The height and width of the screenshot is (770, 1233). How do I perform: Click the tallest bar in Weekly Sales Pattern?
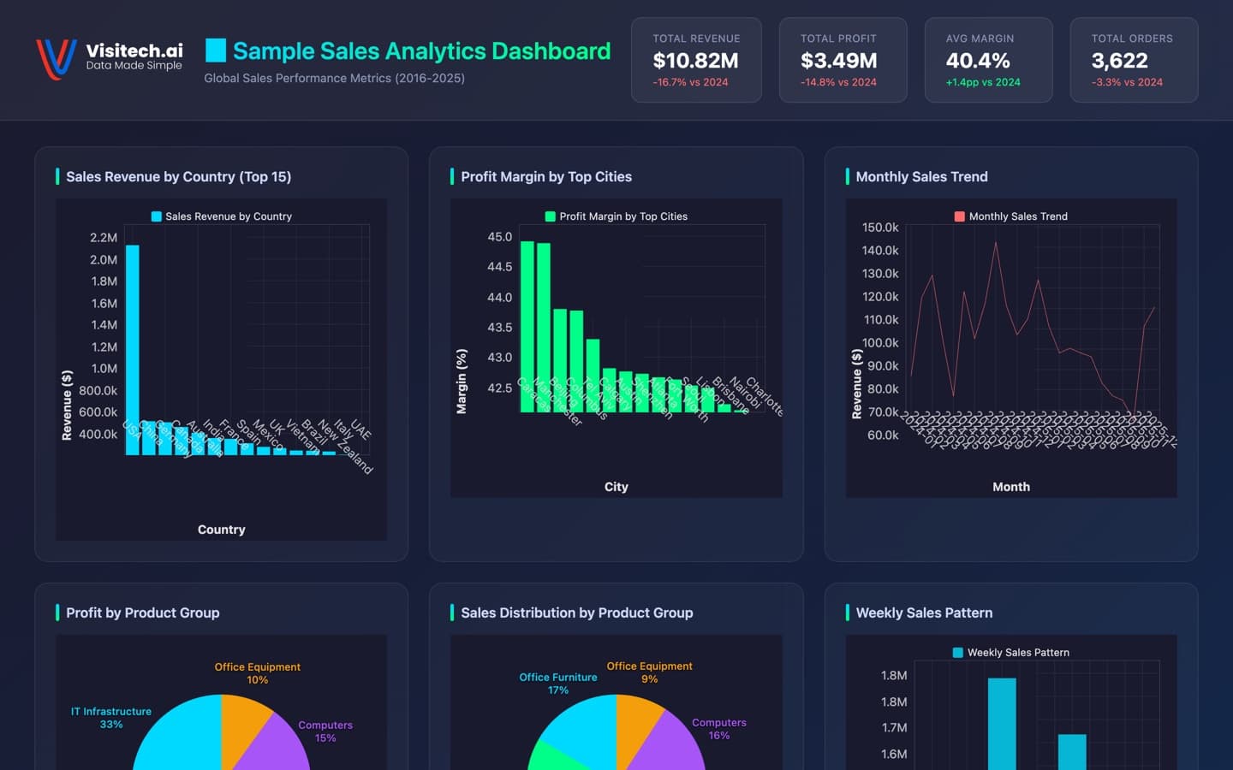pos(1002,723)
